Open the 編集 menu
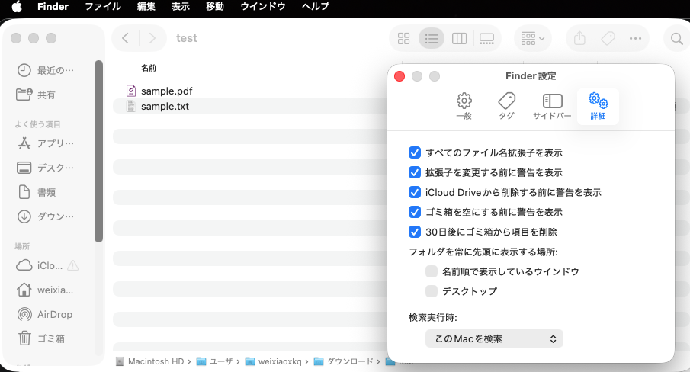690x372 pixels. (x=146, y=7)
